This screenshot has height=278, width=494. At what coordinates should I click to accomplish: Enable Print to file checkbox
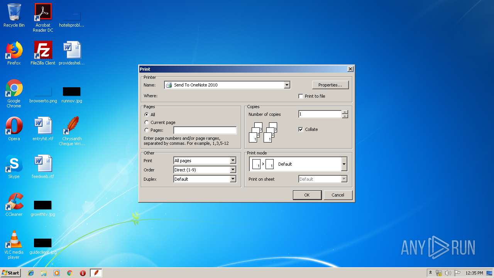click(301, 96)
